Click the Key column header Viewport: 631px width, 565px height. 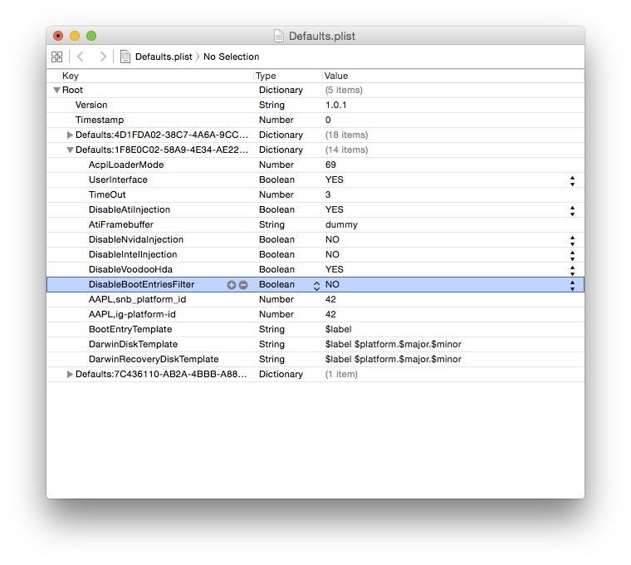tap(71, 76)
